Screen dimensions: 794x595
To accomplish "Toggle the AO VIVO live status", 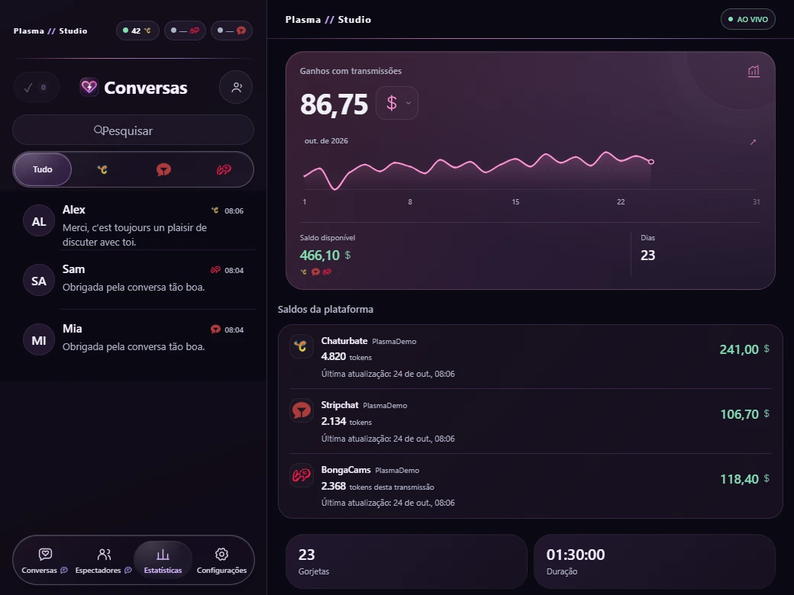I will click(748, 19).
